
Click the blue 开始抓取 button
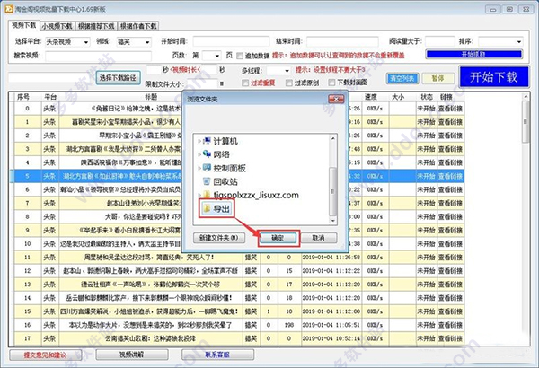[x=474, y=54]
